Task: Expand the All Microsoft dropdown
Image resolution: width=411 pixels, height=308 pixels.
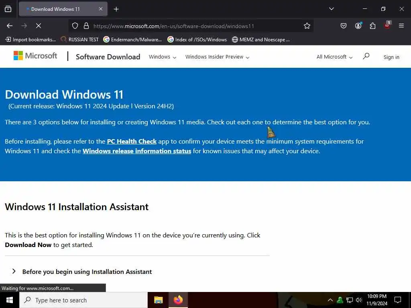Action: 334,57
